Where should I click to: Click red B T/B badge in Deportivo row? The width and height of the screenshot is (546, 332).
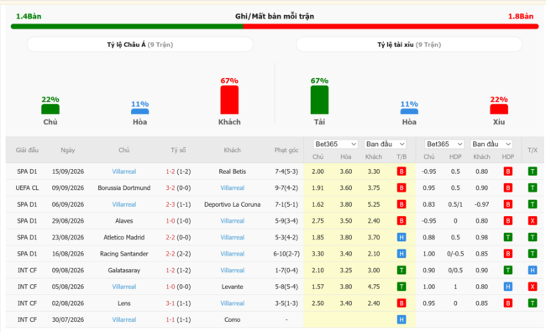point(402,204)
